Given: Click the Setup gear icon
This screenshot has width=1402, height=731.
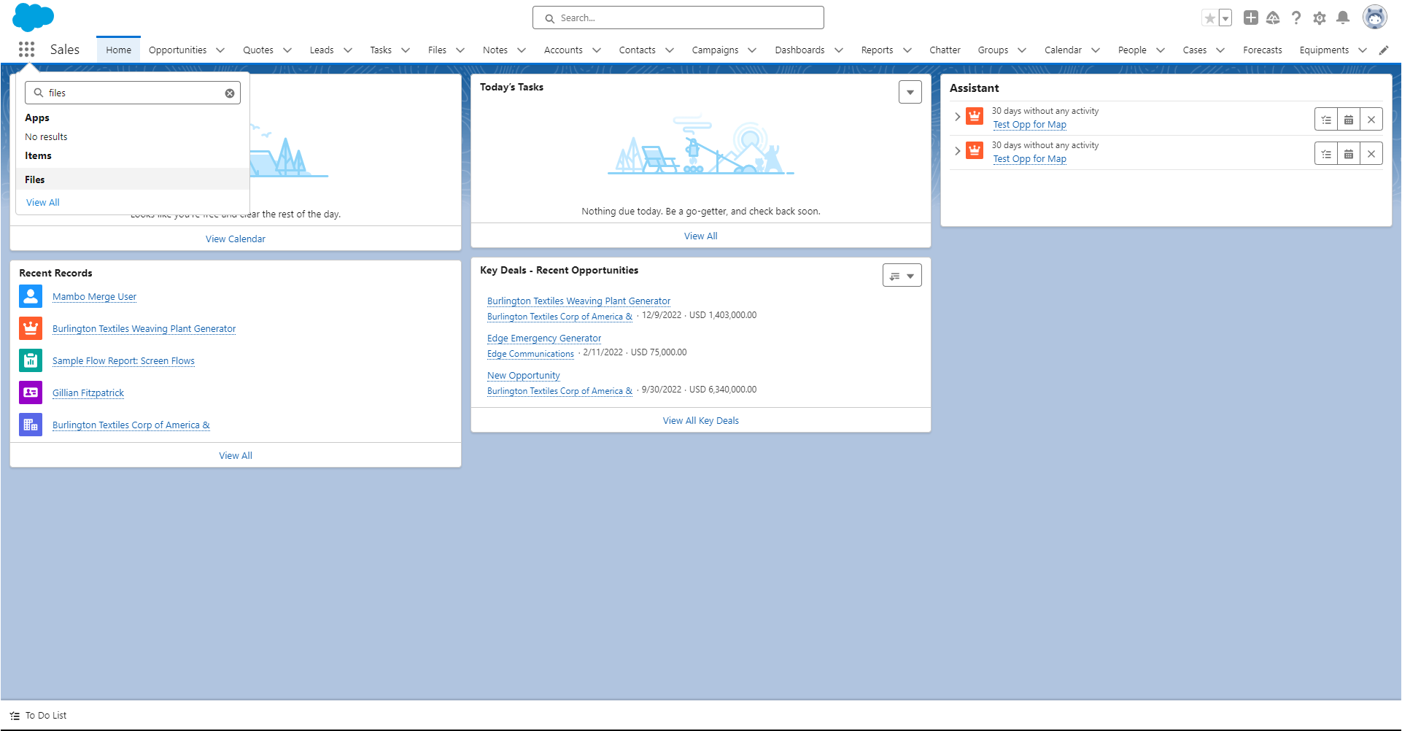Looking at the screenshot, I should tap(1319, 18).
